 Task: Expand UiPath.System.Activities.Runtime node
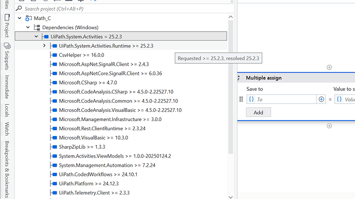(x=44, y=46)
